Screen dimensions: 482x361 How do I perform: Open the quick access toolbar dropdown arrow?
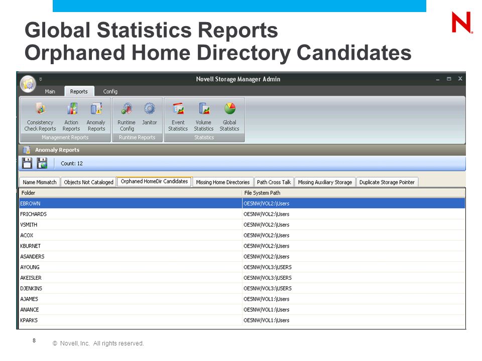click(41, 79)
